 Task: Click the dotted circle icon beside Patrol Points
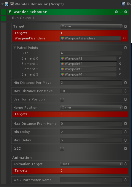(125, 48)
